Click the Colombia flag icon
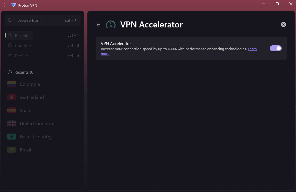Viewport: 296px width, 192px height. 12,84
